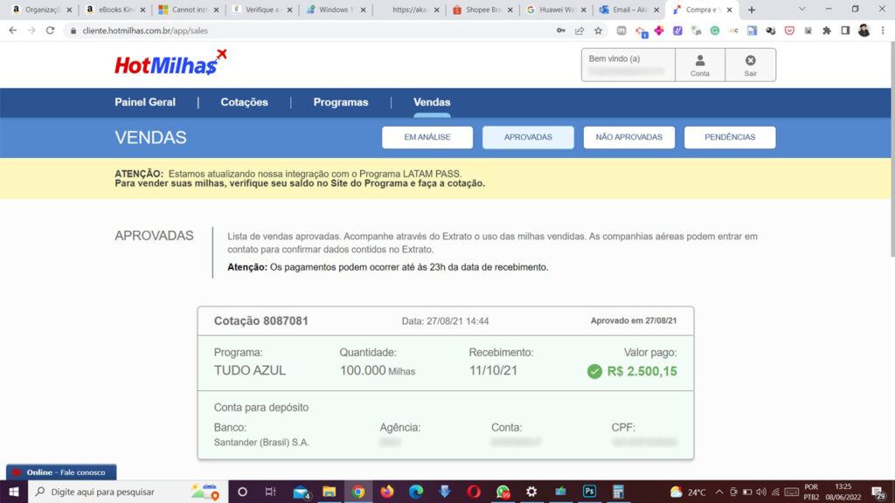Click the Recebimento date 11/10/21
Viewport: 895px width, 503px height.
click(493, 370)
